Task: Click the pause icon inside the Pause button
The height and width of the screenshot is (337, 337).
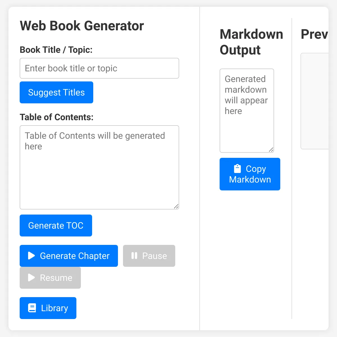Action: click(134, 256)
